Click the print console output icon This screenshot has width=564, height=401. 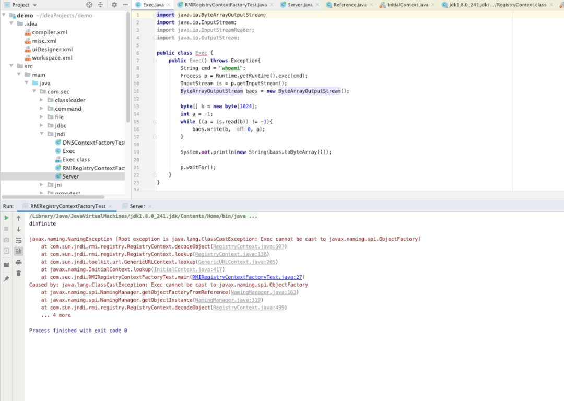click(x=19, y=263)
